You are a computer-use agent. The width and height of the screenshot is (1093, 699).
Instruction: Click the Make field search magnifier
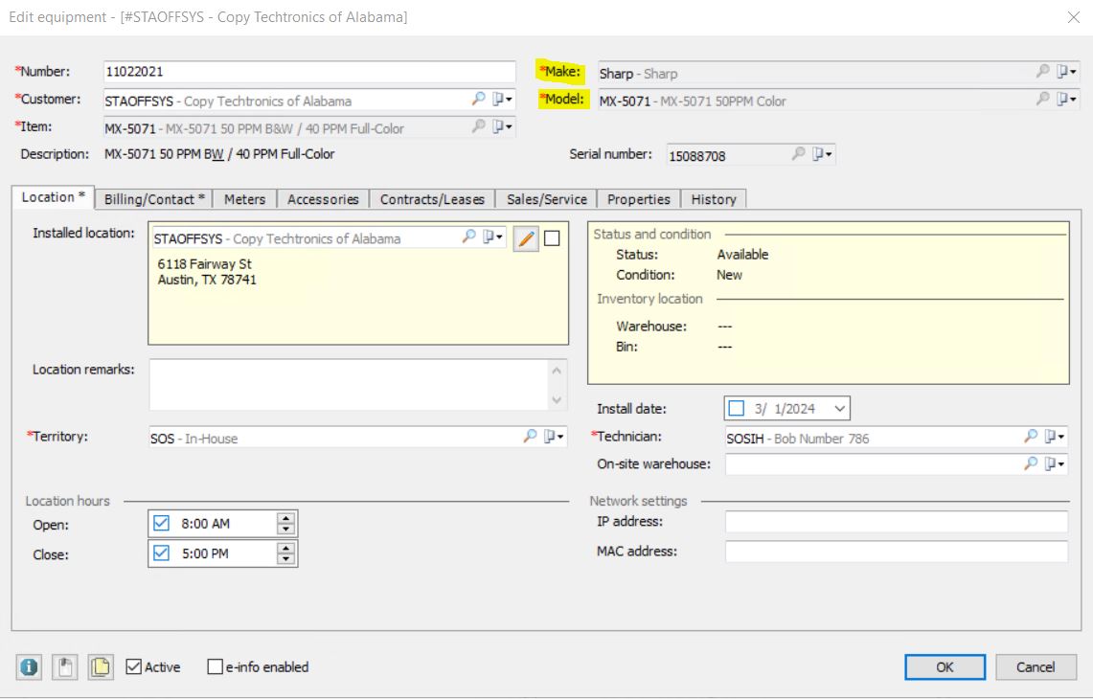click(1043, 71)
